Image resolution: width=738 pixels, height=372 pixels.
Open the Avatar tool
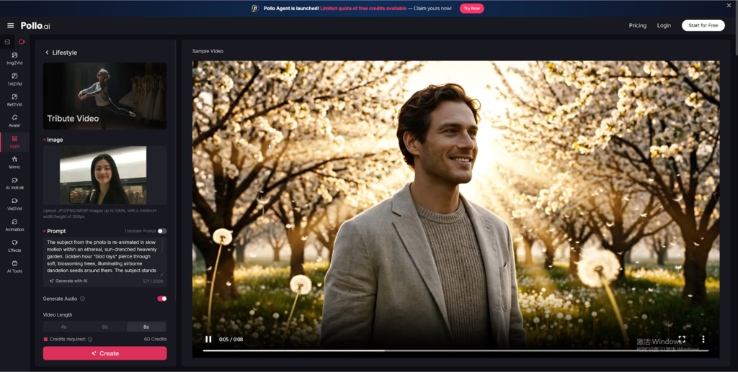point(14,121)
